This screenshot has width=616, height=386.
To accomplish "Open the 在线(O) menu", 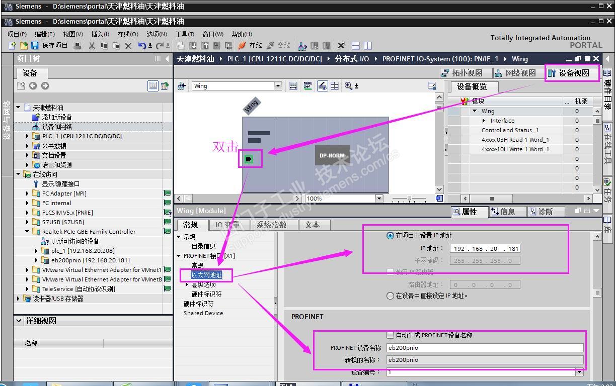I will 127,34.
